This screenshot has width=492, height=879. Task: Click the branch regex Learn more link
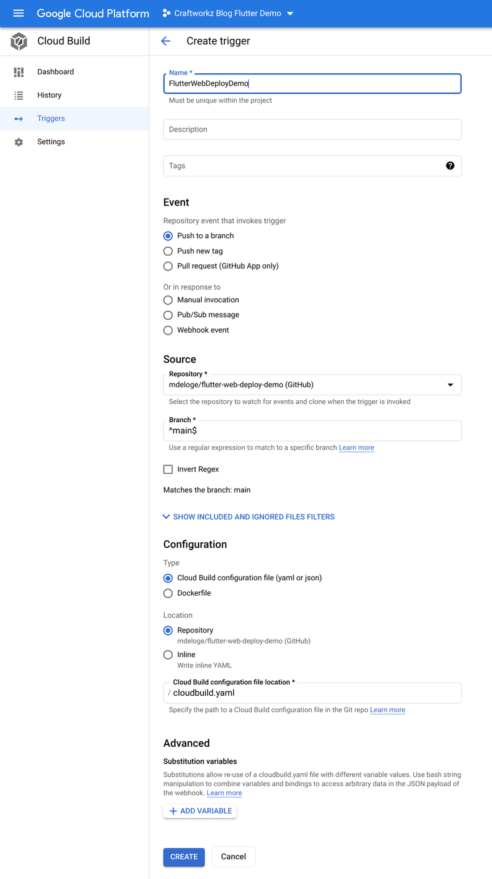click(356, 447)
